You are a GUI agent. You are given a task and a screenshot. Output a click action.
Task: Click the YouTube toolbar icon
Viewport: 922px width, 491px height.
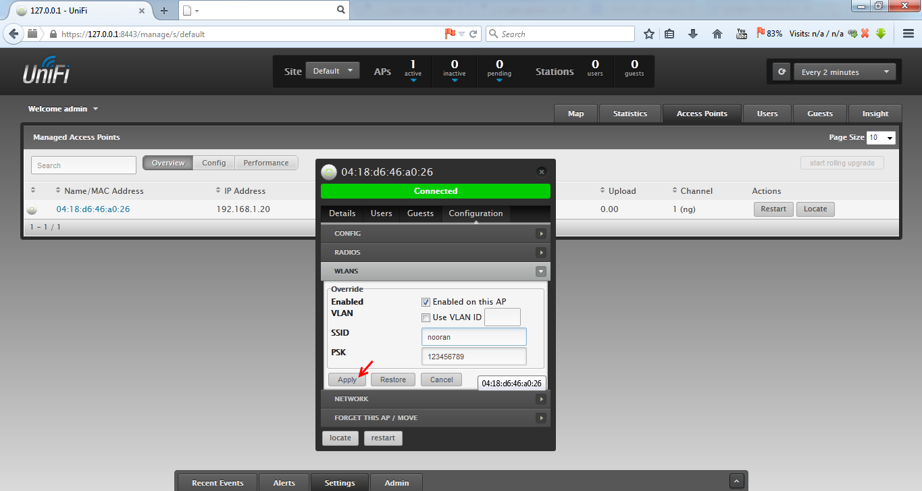tap(741, 34)
